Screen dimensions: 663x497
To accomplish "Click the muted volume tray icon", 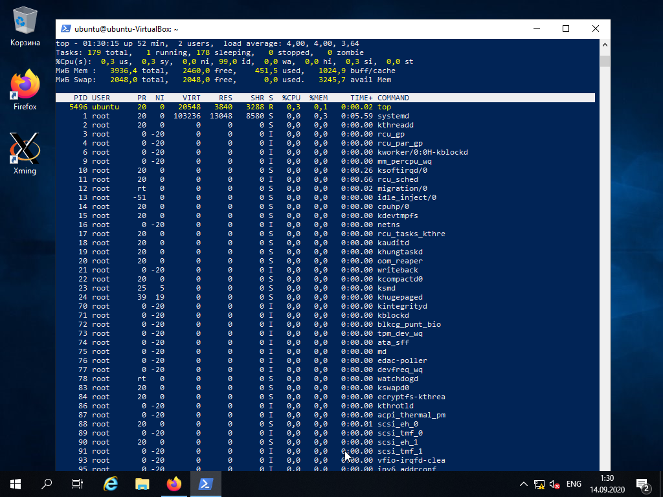I will 554,484.
